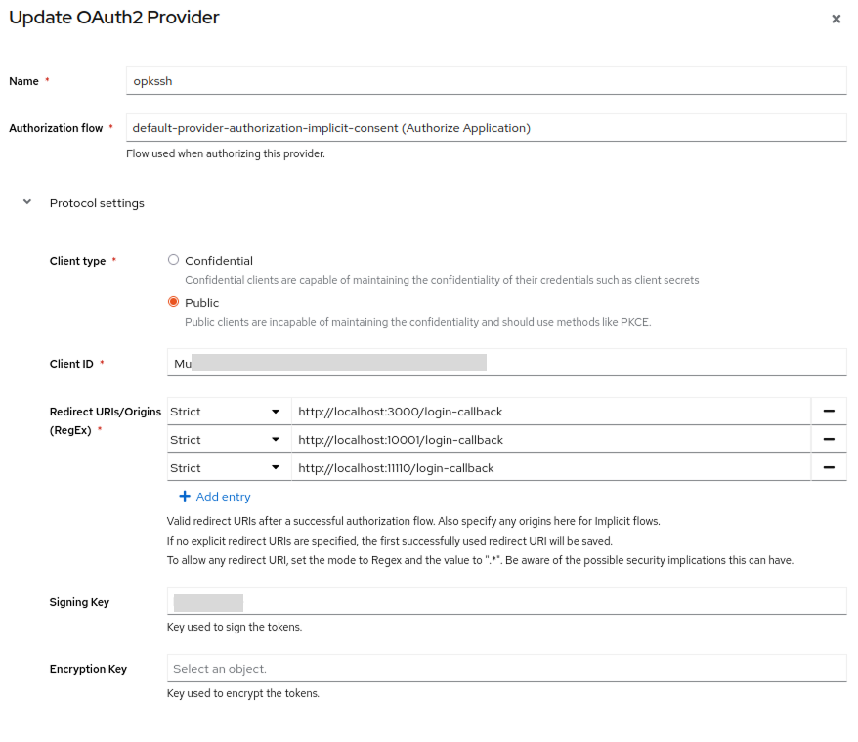Edit the Name field containing opkssh

[486, 81]
